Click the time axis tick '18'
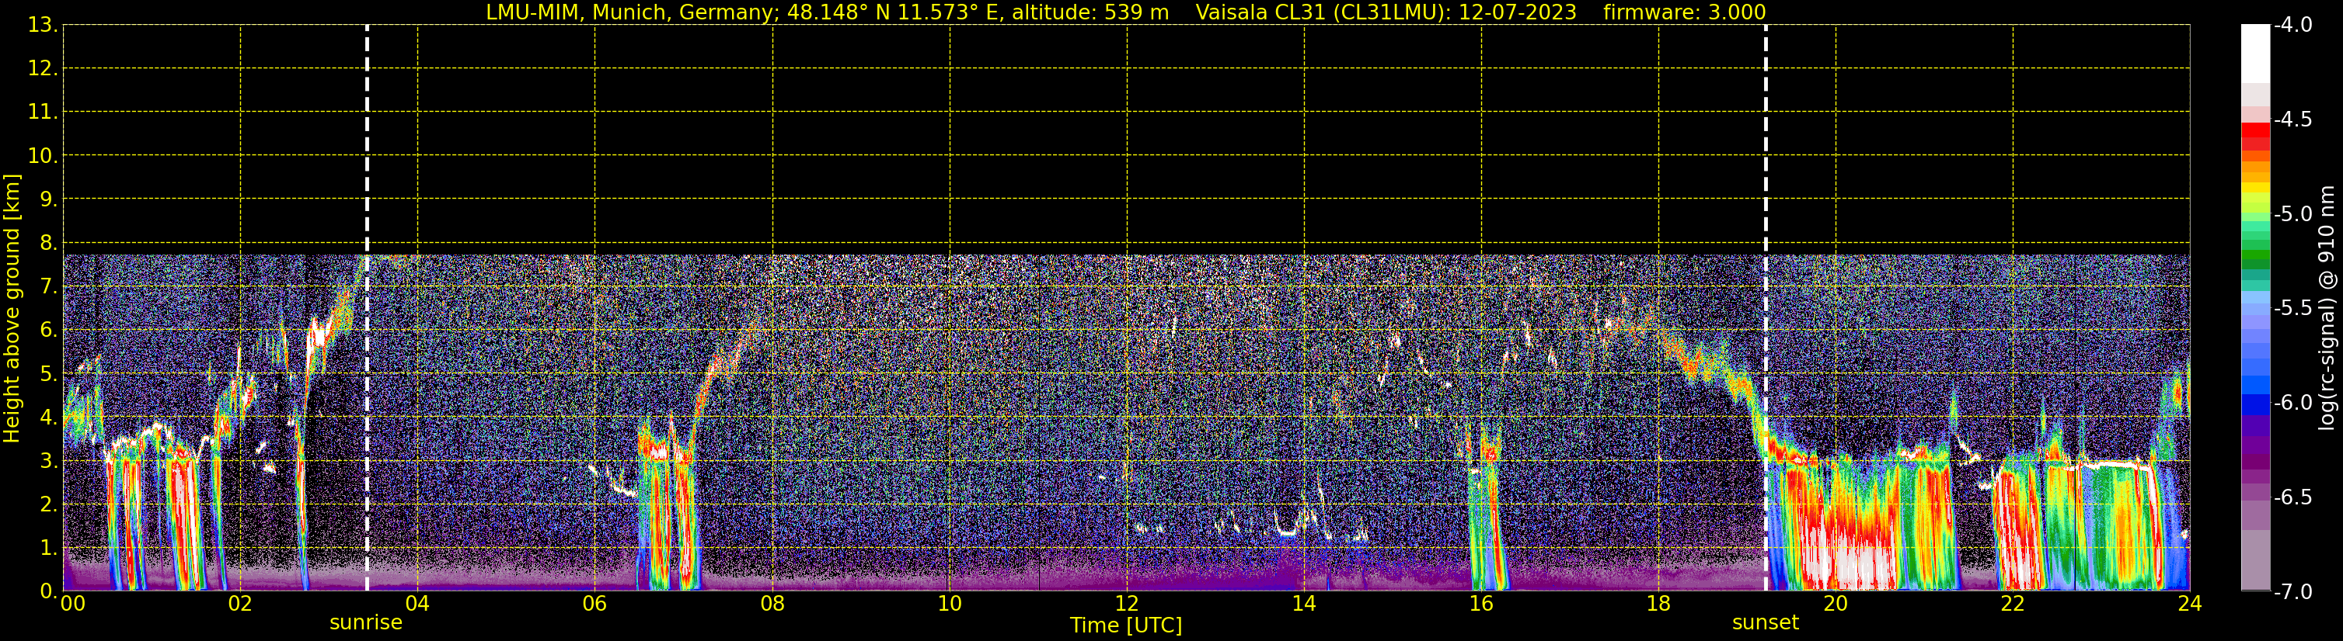 [x=1659, y=605]
